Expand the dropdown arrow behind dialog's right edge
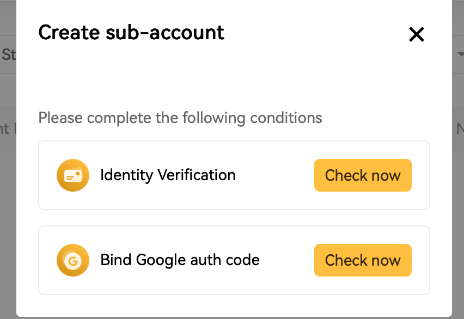Image resolution: width=464 pixels, height=319 pixels. [461, 54]
